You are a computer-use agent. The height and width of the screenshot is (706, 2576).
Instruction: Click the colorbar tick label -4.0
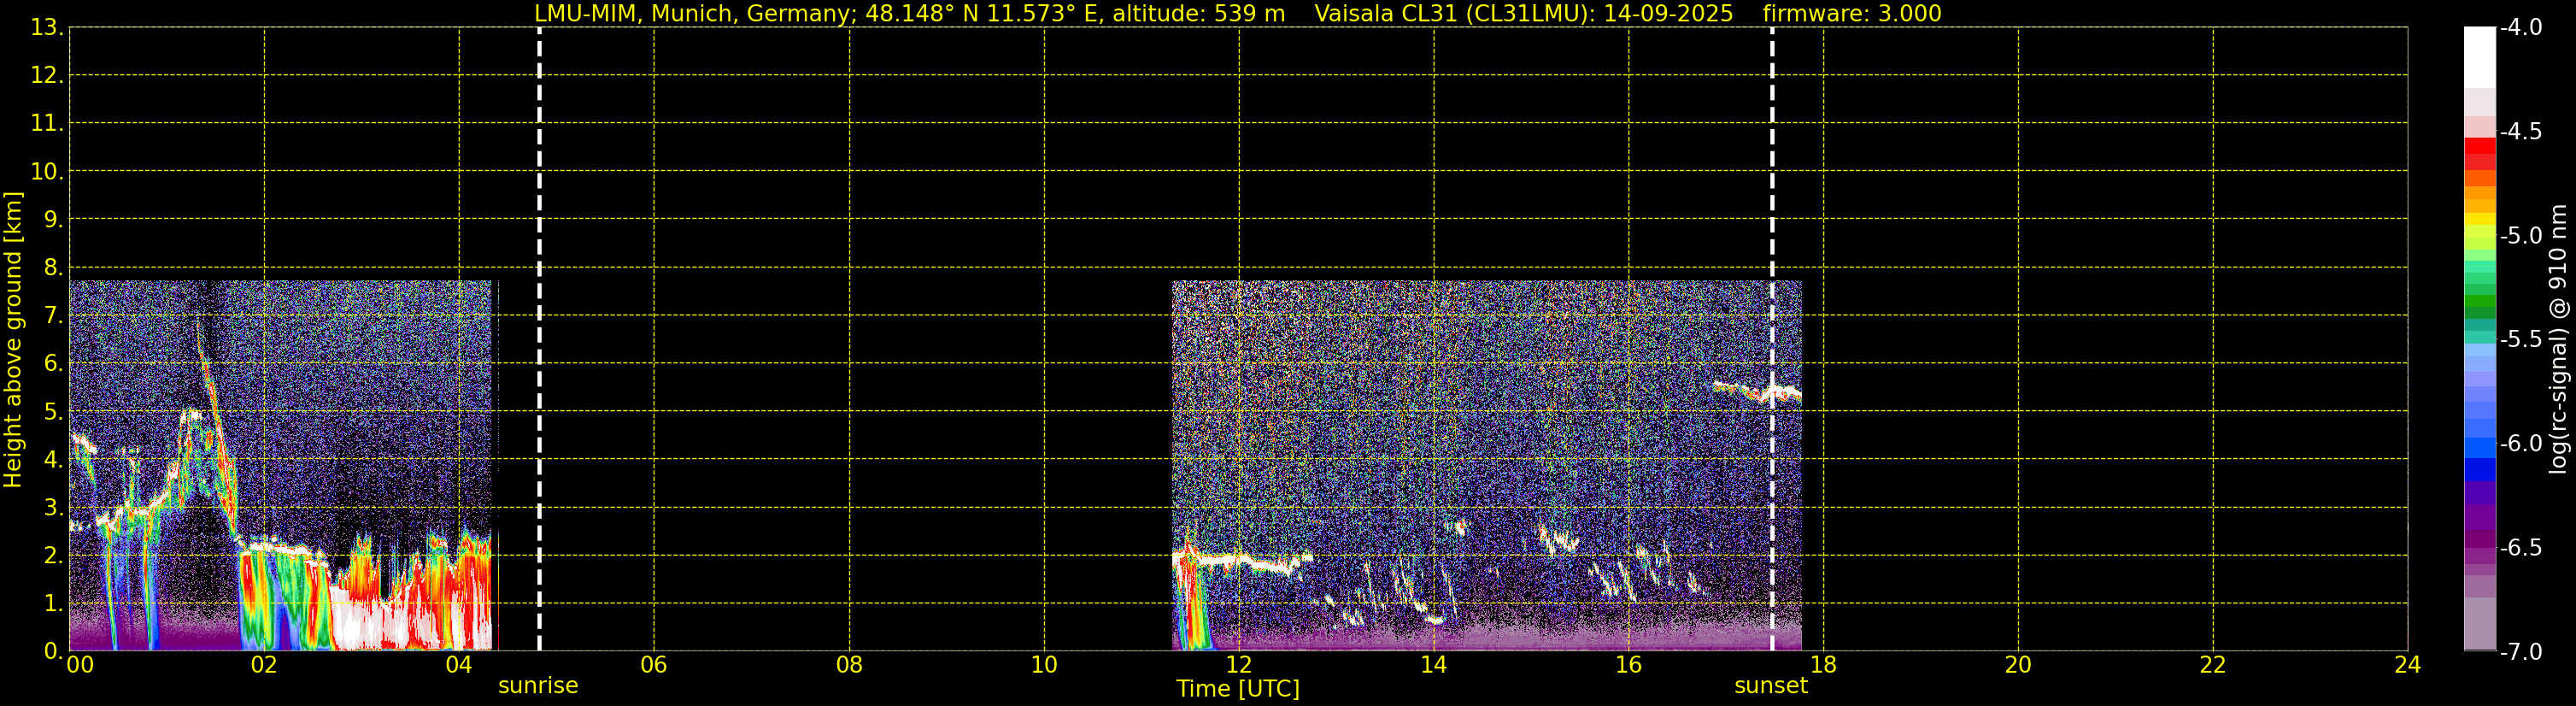pos(2521,28)
